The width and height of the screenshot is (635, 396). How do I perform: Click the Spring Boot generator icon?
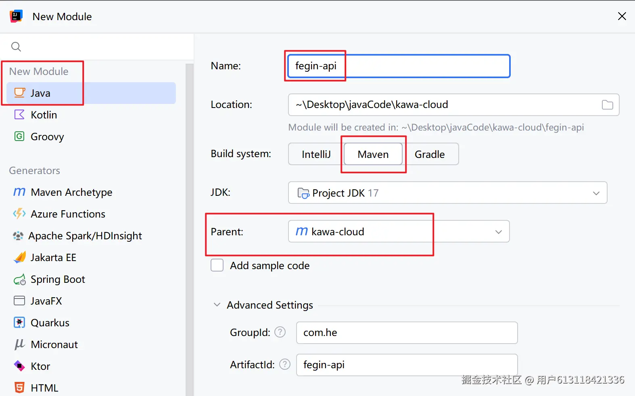19,280
